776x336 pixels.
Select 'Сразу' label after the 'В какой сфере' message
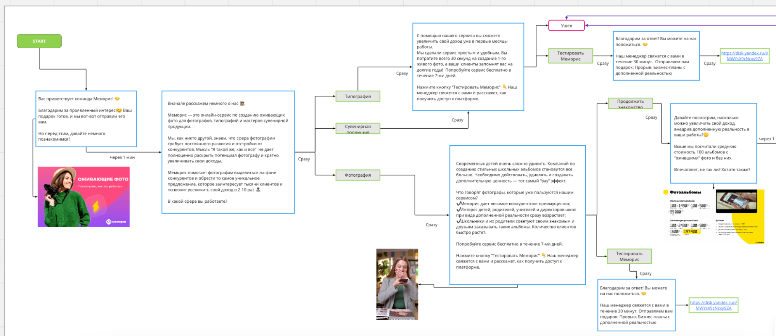pyautogui.click(x=304, y=159)
